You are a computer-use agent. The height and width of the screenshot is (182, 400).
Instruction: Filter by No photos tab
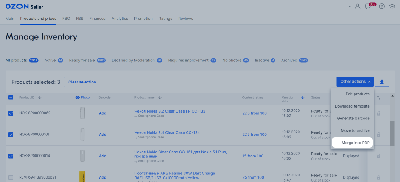tap(235, 61)
